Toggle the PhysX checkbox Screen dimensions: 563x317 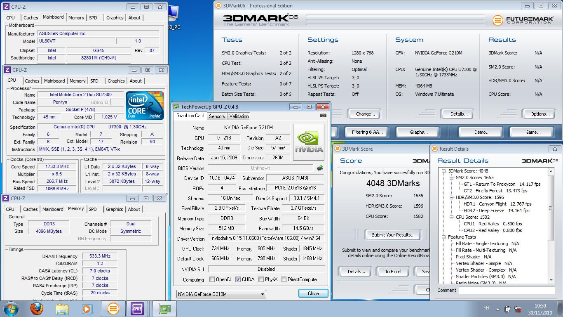click(261, 279)
